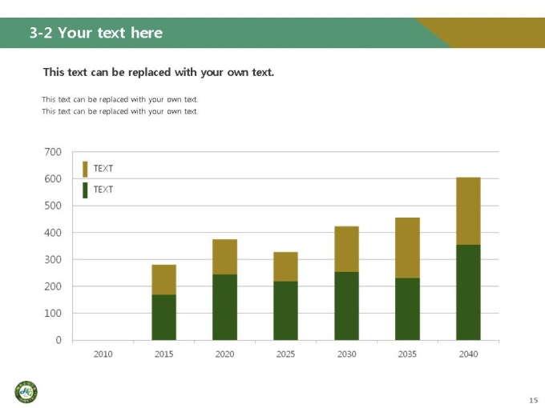The image size is (545, 408).
Task: Click the slide number 15
Action: [533, 400]
